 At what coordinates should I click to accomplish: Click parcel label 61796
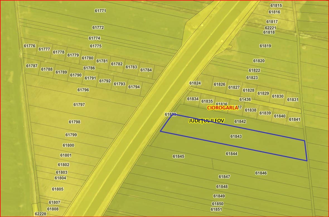[x=83, y=90]
